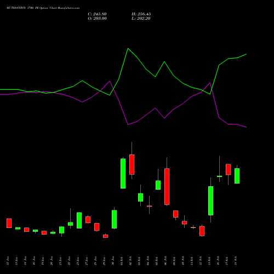Screen dimensions: 274x274
Task: Click the long red candlestick for 06 Feb
Action: 167,186
